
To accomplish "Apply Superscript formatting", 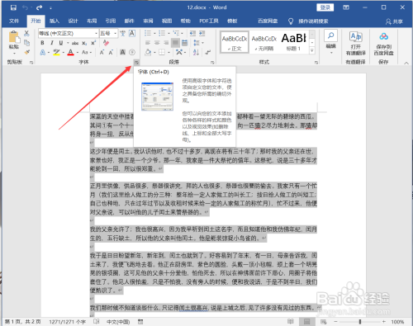I will click(93, 43).
